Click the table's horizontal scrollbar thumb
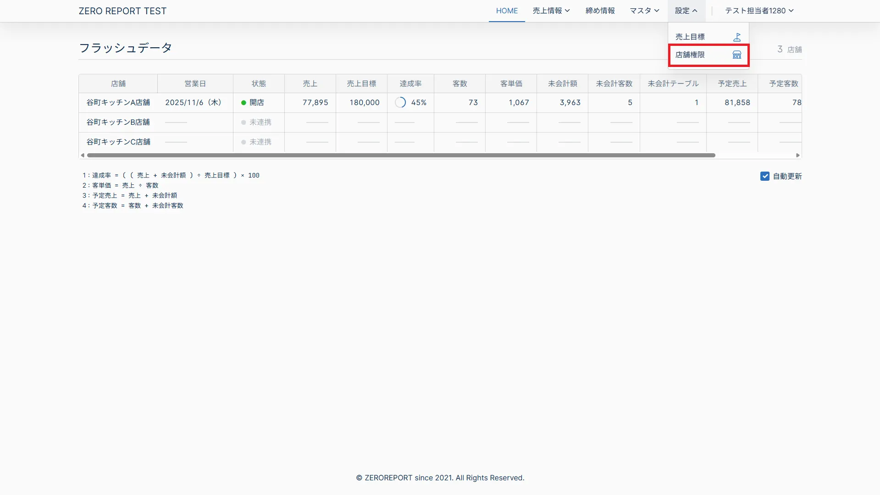 (401, 156)
